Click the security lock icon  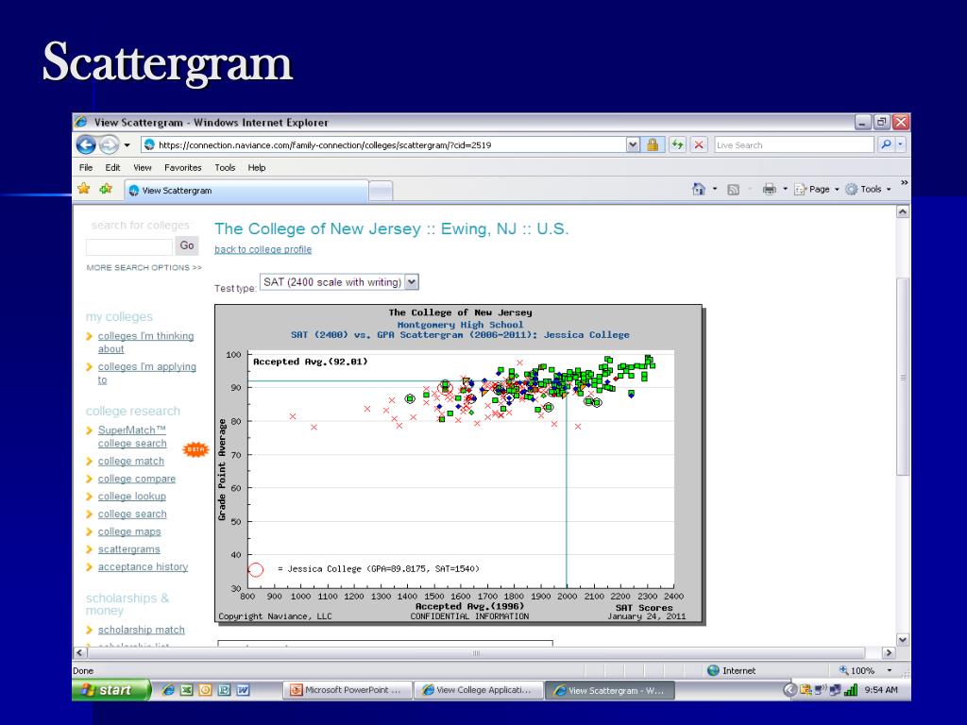point(652,144)
